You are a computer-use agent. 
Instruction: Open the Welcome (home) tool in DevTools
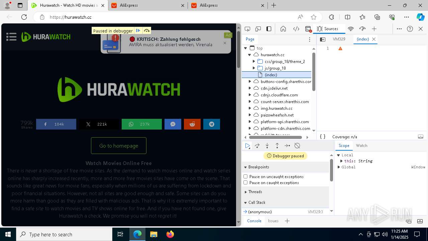coord(283,29)
